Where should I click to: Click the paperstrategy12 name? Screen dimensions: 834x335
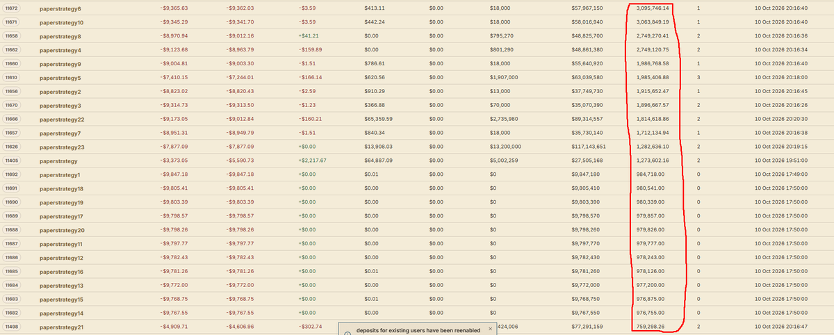pyautogui.click(x=62, y=258)
